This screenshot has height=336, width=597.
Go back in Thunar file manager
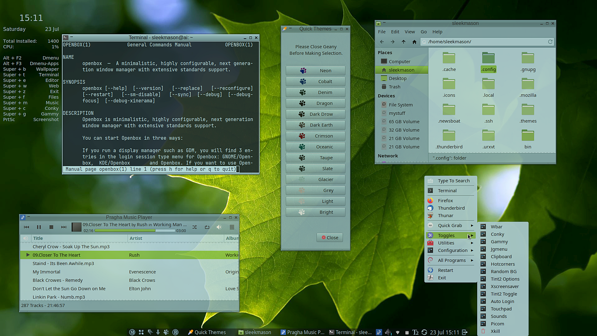coord(382,42)
